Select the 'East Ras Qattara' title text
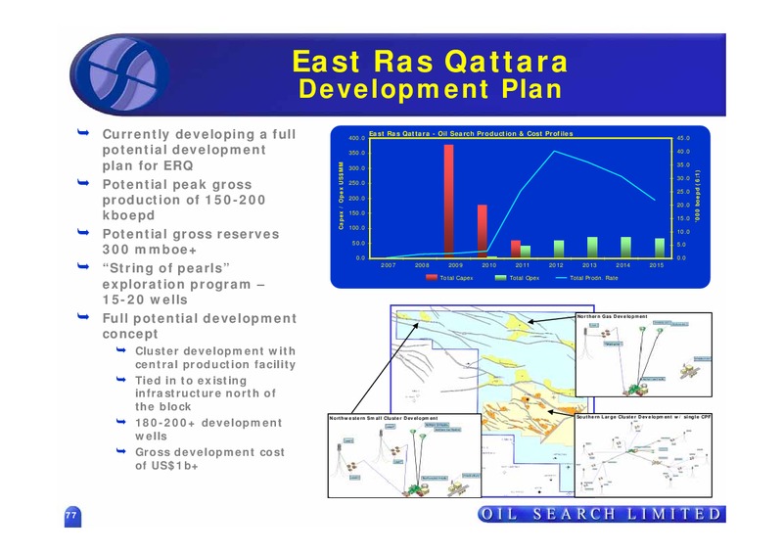Screen dimensions: 783x553 click(x=430, y=62)
